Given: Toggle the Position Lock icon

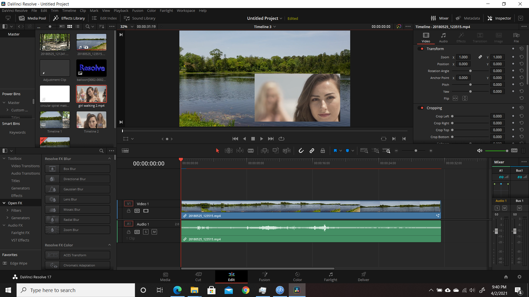Looking at the screenshot, I should click(x=323, y=151).
